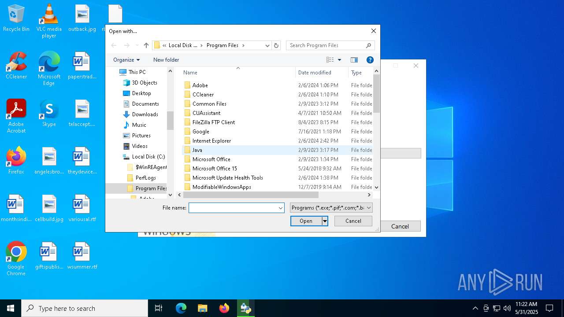
Task: Open the Open button split arrow
Action: [325, 221]
